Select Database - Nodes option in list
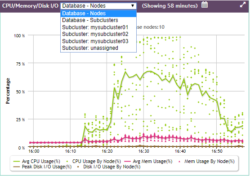Image resolution: width=250 pixels, height=176 pixels. [98, 13]
